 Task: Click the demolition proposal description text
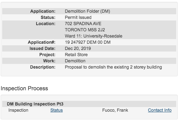114,67
